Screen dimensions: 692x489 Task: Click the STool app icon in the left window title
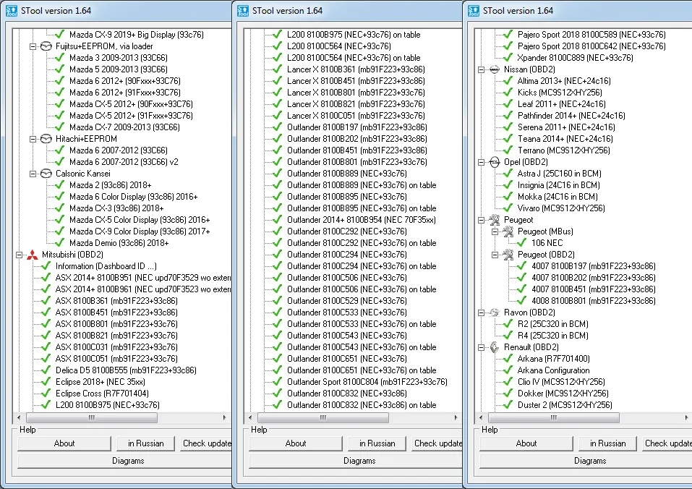(12, 11)
